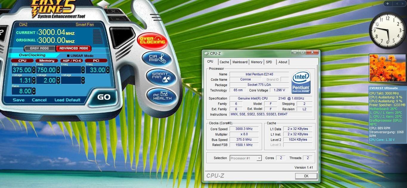Select the red CPU category button
The image size is (407, 188).
22,60
